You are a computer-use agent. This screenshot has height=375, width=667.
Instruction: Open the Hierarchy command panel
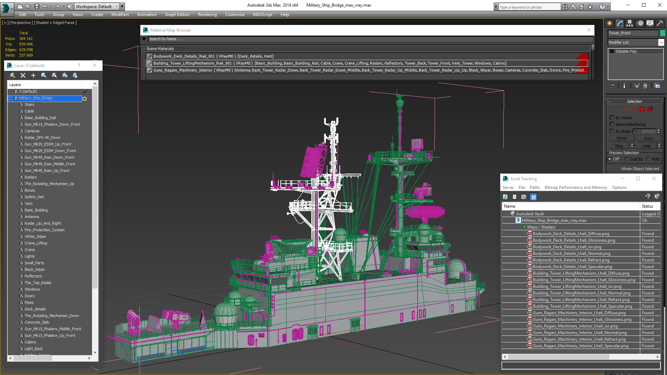tap(629, 23)
